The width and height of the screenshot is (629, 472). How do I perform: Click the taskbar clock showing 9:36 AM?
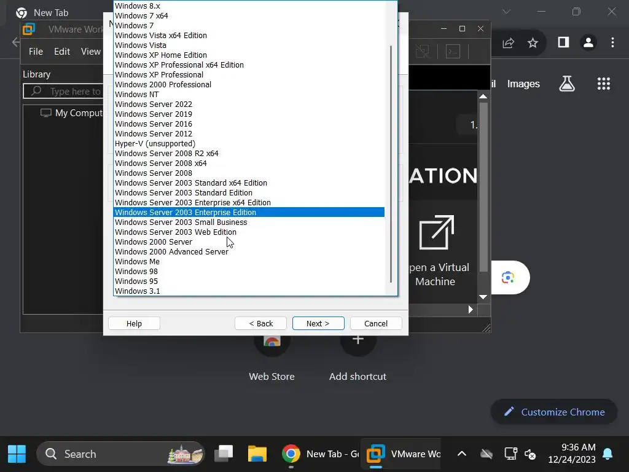[x=572, y=453]
